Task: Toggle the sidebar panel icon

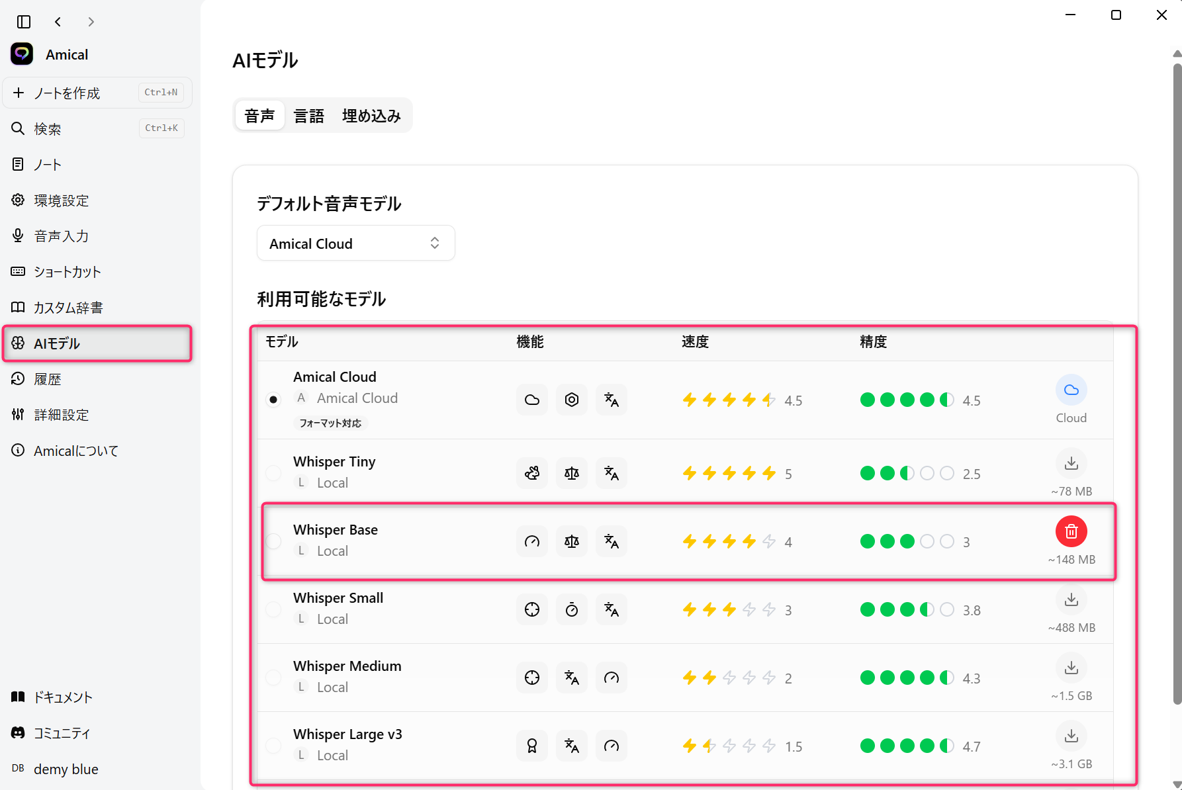Action: coord(24,22)
